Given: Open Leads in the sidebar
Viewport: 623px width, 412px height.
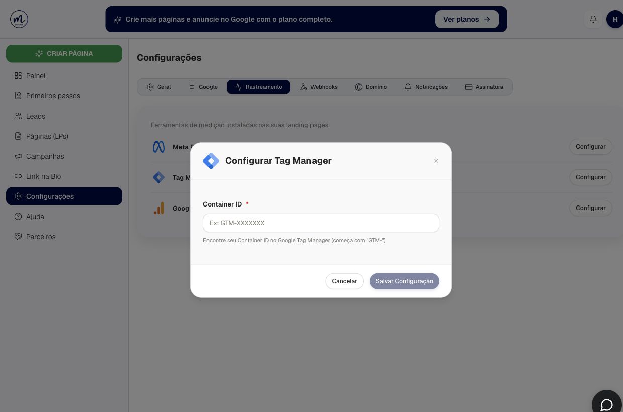Looking at the screenshot, I should (x=64, y=116).
